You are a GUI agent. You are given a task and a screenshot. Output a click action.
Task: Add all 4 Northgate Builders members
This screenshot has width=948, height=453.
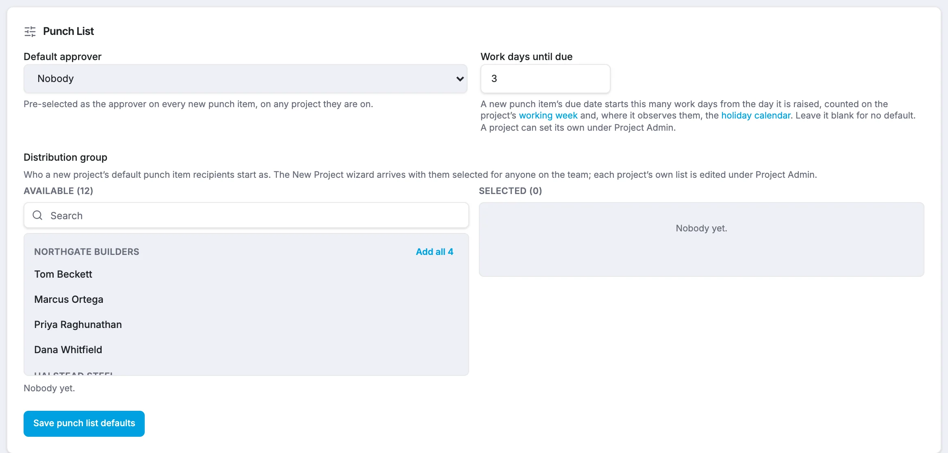pos(434,252)
